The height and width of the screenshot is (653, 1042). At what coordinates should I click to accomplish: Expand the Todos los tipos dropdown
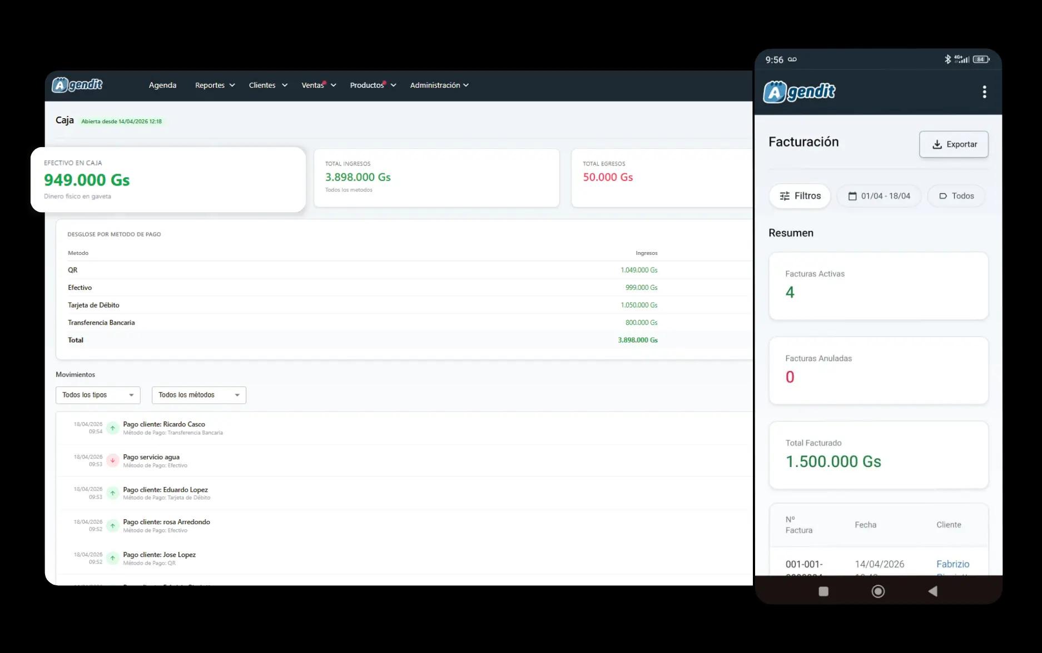point(97,395)
